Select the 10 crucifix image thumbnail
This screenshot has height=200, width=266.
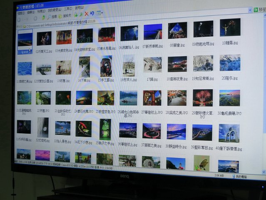coord(230,27)
